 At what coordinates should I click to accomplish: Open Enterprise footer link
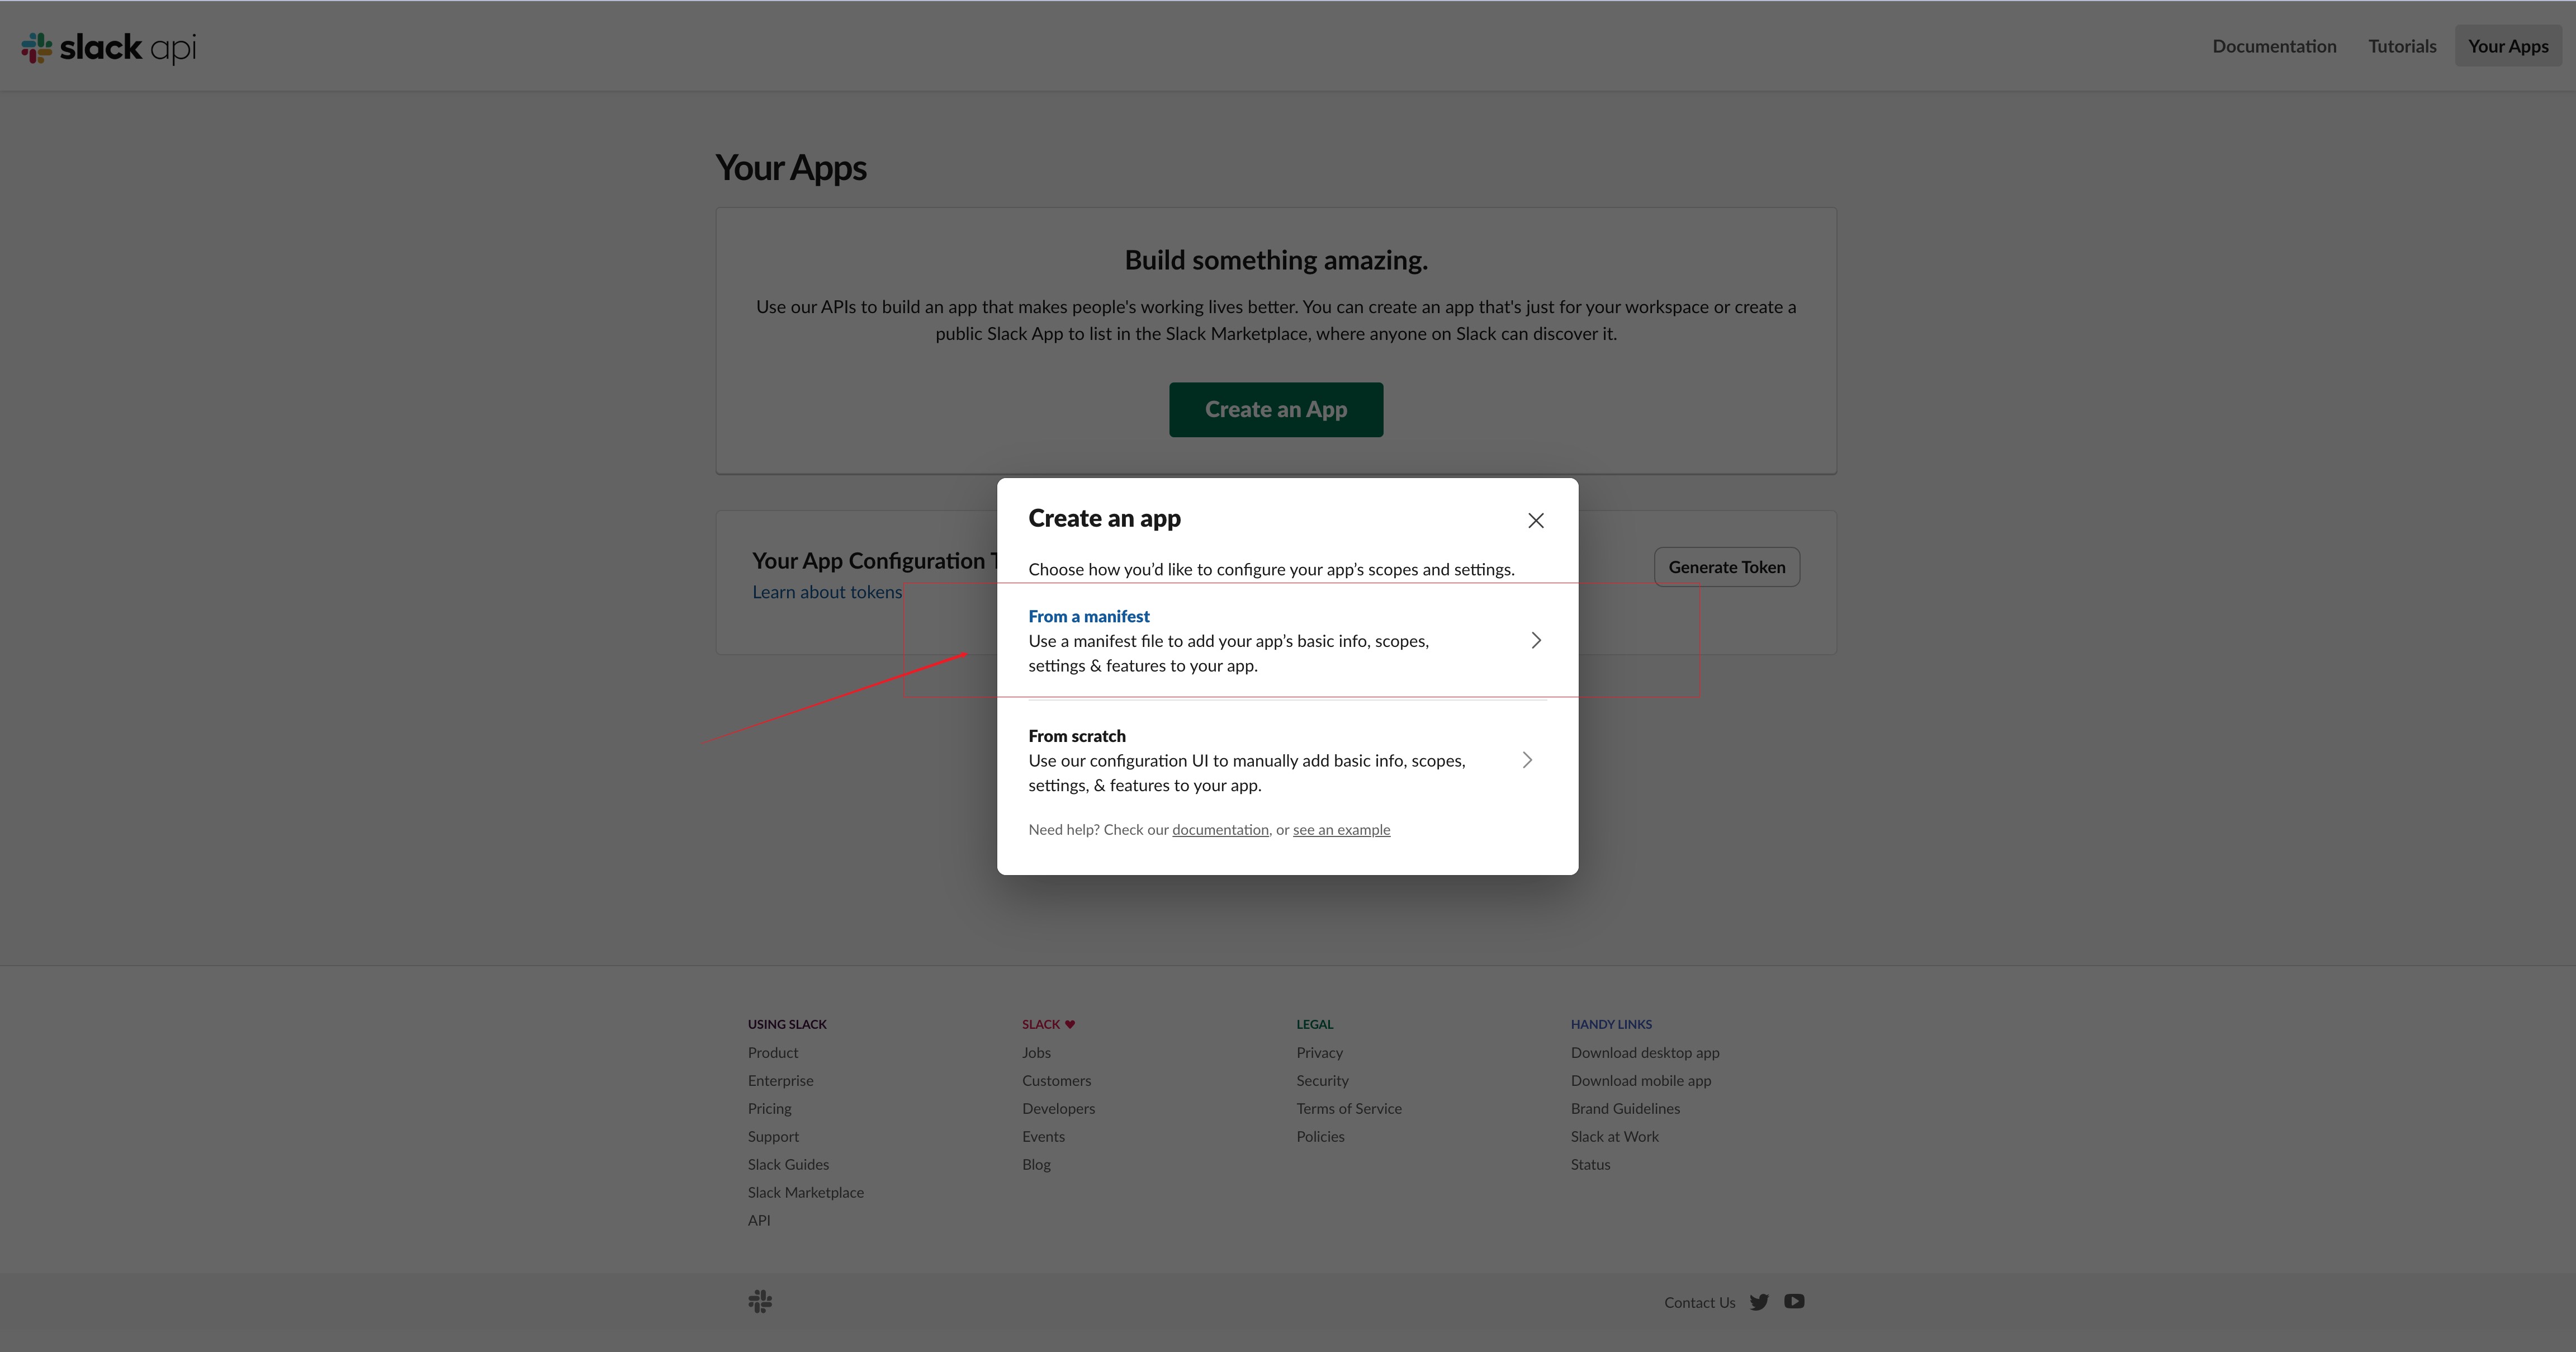tap(780, 1081)
